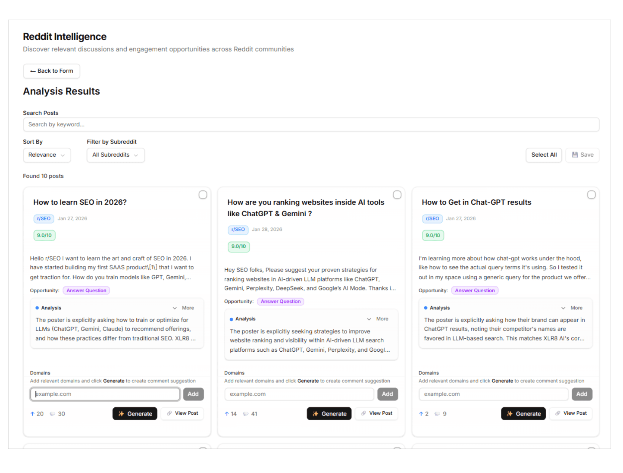Click the Search by keyword input field
This screenshot has height=473, width=623.
311,124
